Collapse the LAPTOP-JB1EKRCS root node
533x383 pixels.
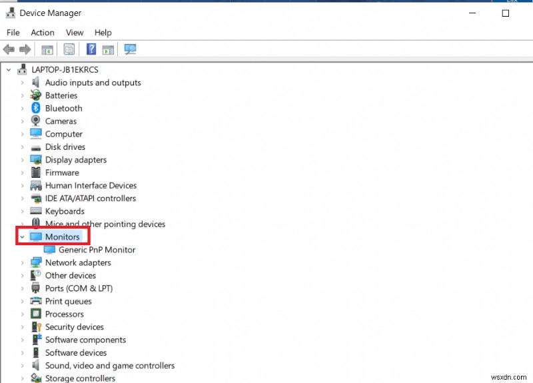(x=9, y=70)
